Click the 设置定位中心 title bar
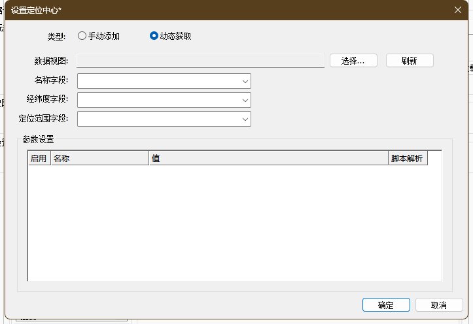The height and width of the screenshot is (324, 473). [196, 10]
